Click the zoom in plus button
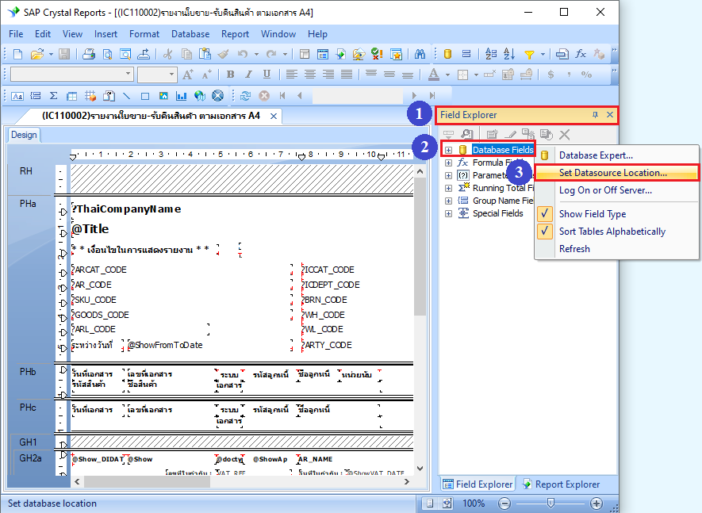 (597, 503)
